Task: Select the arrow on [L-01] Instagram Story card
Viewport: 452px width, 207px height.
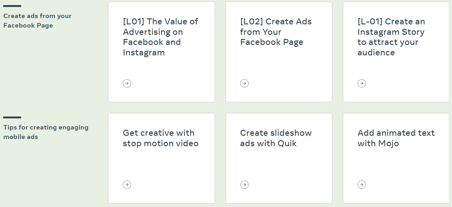Action: click(362, 83)
